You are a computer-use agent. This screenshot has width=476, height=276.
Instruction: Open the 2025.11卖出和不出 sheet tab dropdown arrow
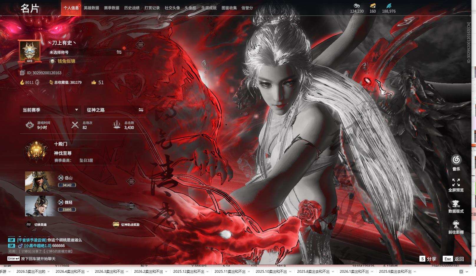249,272
